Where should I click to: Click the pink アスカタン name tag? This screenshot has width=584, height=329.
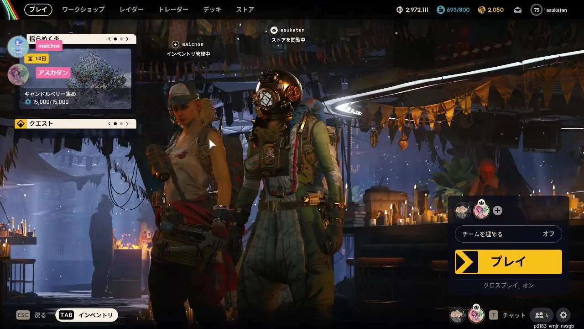(53, 73)
